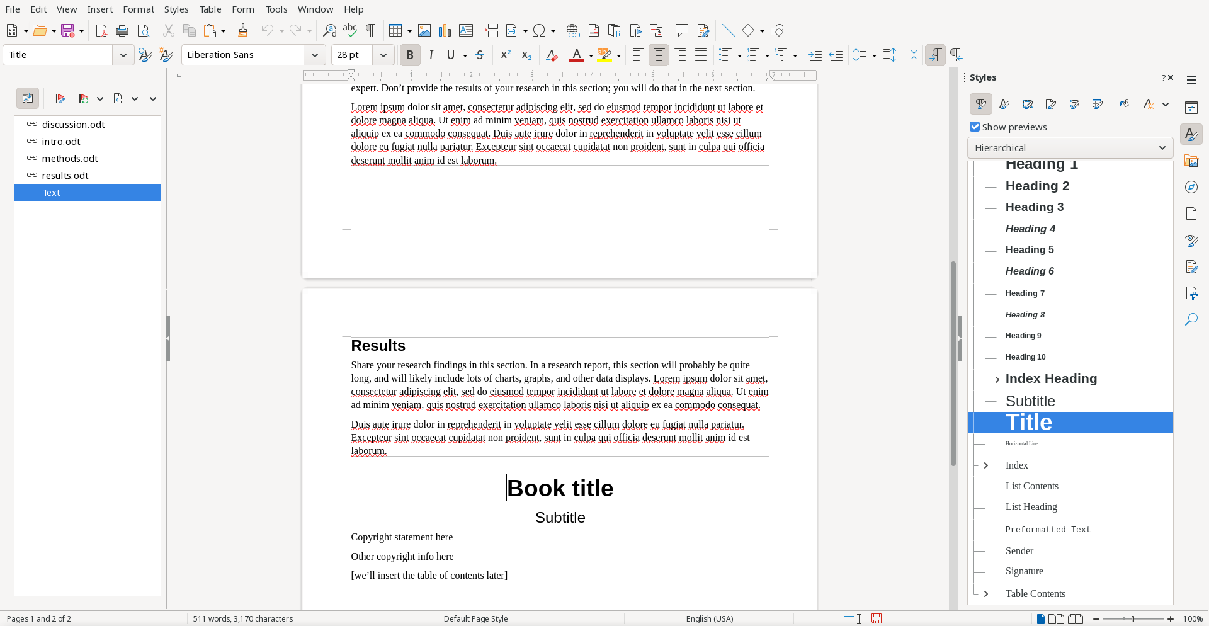The width and height of the screenshot is (1209, 626).
Task: Select Book view layout icon
Action: (x=1076, y=619)
